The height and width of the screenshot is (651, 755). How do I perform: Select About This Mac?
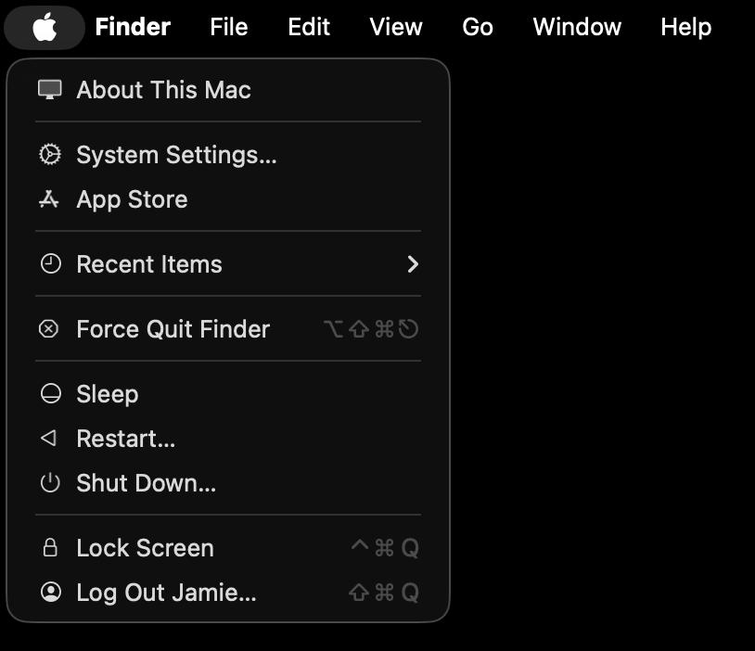163,90
